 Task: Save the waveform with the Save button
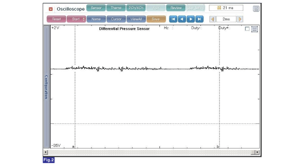(x=156, y=19)
